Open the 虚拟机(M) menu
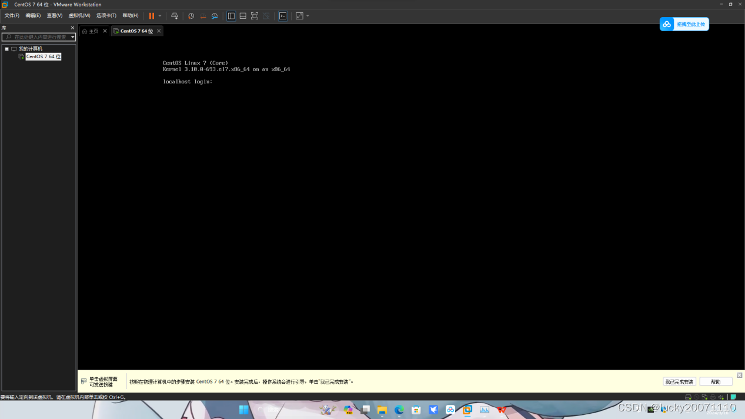The image size is (745, 419). (x=79, y=16)
